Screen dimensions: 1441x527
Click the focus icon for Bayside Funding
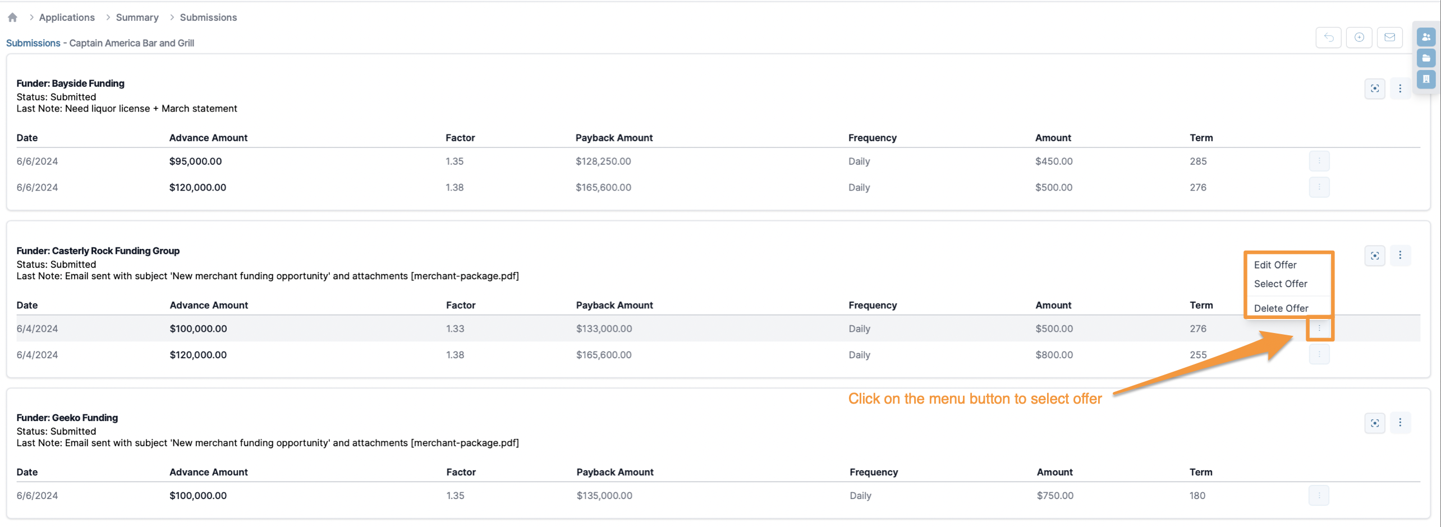pos(1374,89)
